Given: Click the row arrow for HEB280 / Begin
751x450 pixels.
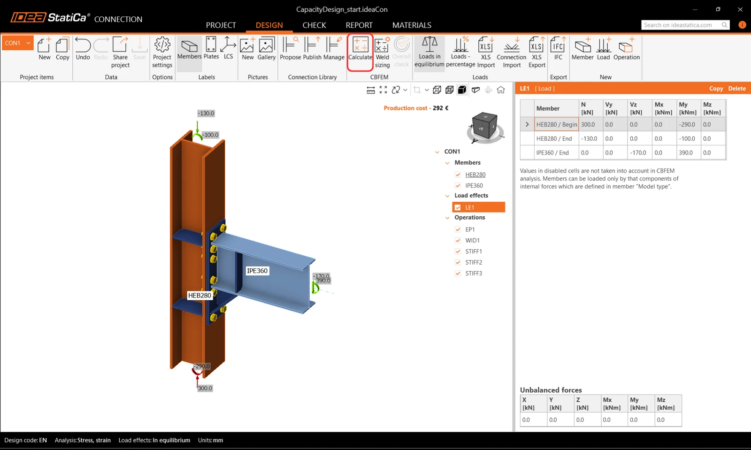Looking at the screenshot, I should coord(527,124).
